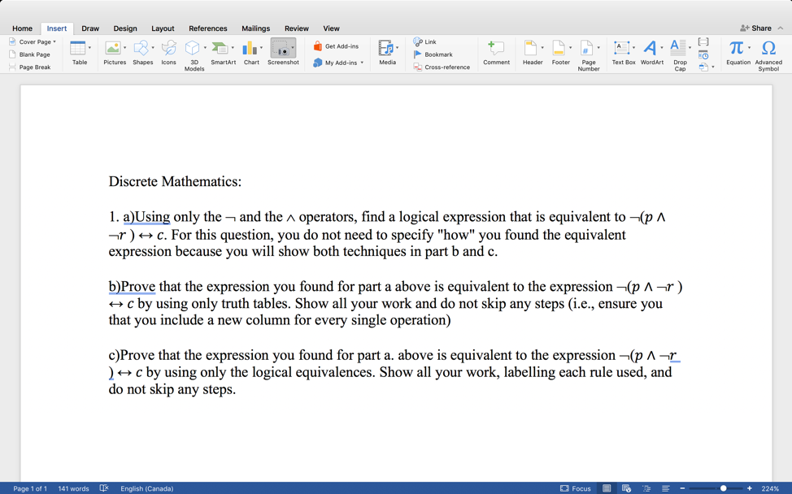Insert a Table
The height and width of the screenshot is (494, 792).
click(x=79, y=52)
